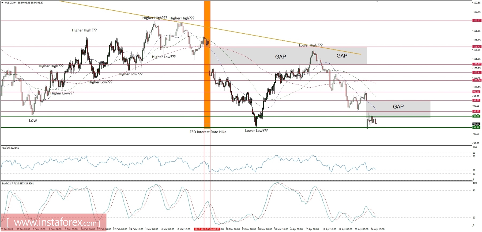The width and height of the screenshot is (482, 232).
Task: Click the 30 level on RSI scale
Action: click(x=474, y=170)
